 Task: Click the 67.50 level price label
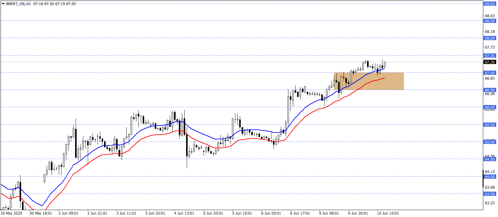pyautogui.click(x=490, y=56)
